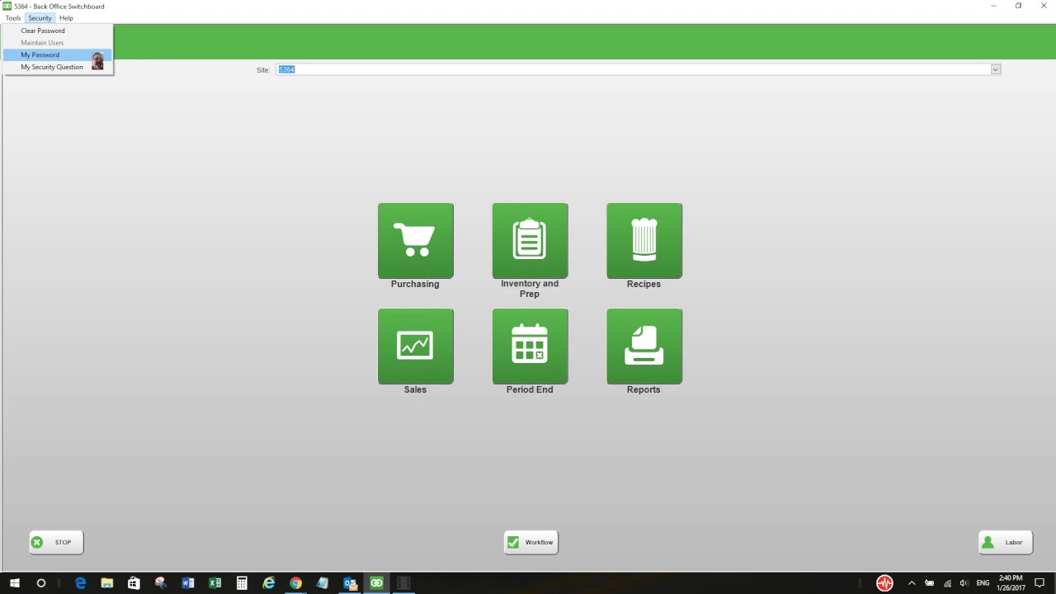Switch to Google Chrome in taskbar
This screenshot has height=594, width=1056.
click(x=295, y=583)
